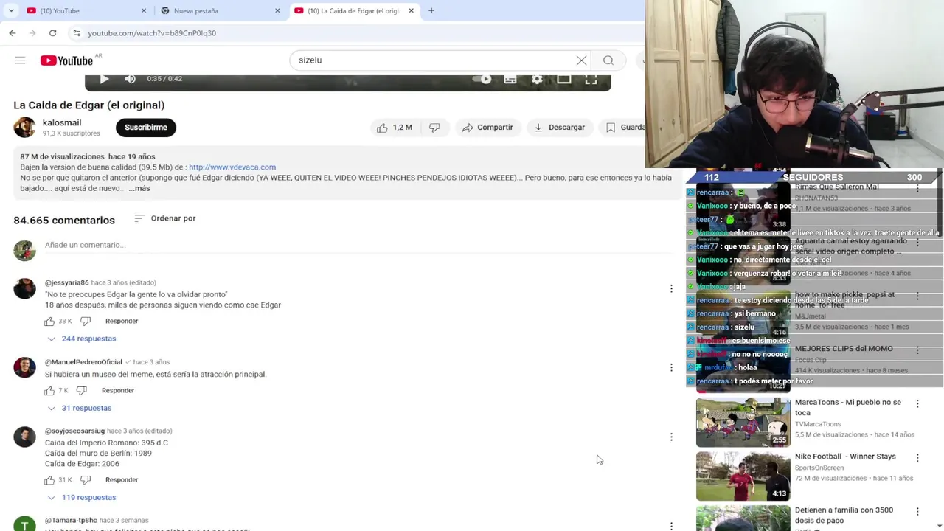Viewport: 944px width, 531px height.
Task: Open the @Tamara-tp8hc username link
Action: (x=71, y=520)
